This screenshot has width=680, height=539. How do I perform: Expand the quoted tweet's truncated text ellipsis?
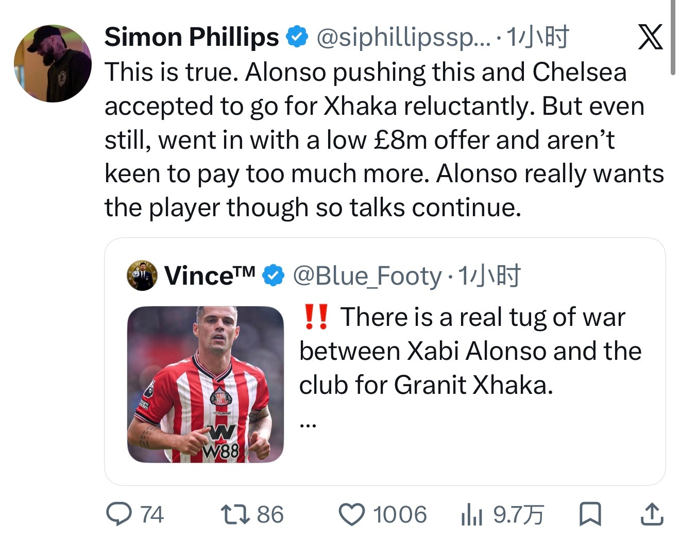pyautogui.click(x=308, y=425)
